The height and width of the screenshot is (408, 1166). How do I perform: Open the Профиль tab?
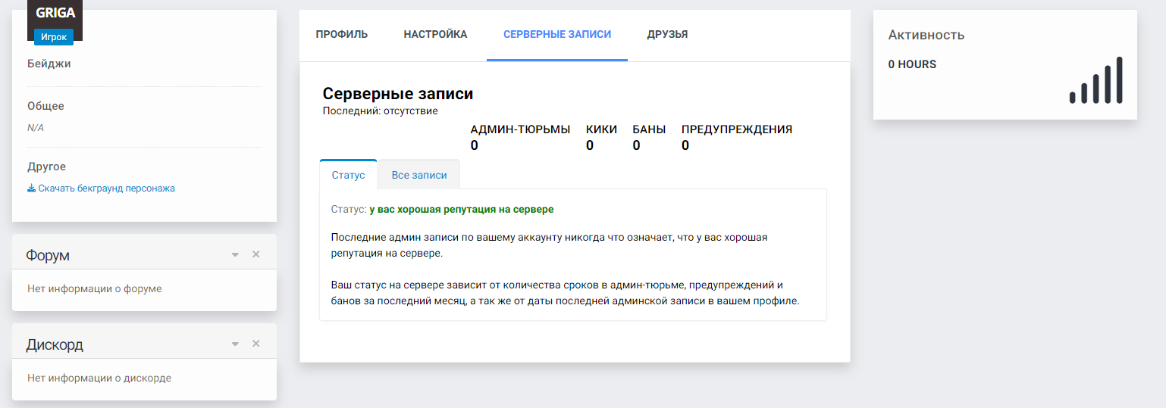pos(342,34)
